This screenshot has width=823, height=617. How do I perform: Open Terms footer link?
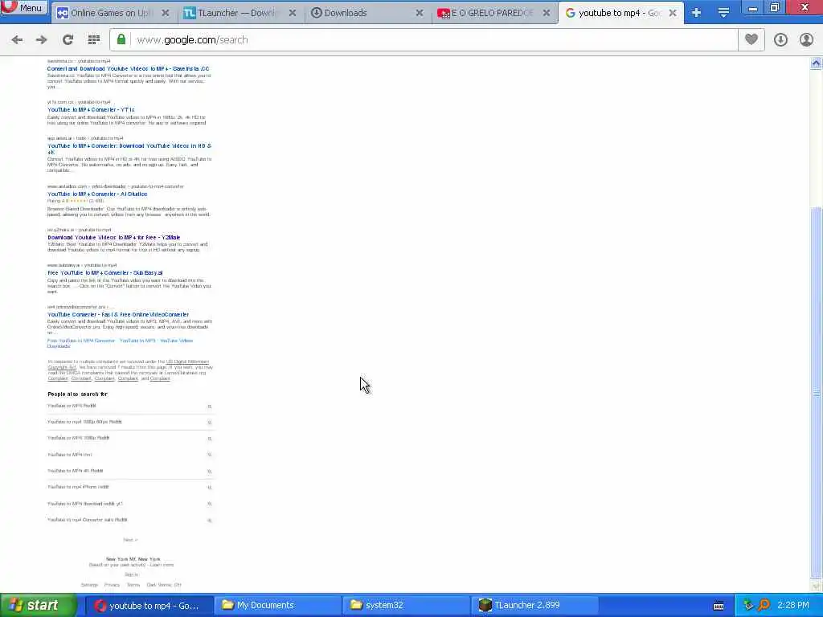(x=133, y=585)
